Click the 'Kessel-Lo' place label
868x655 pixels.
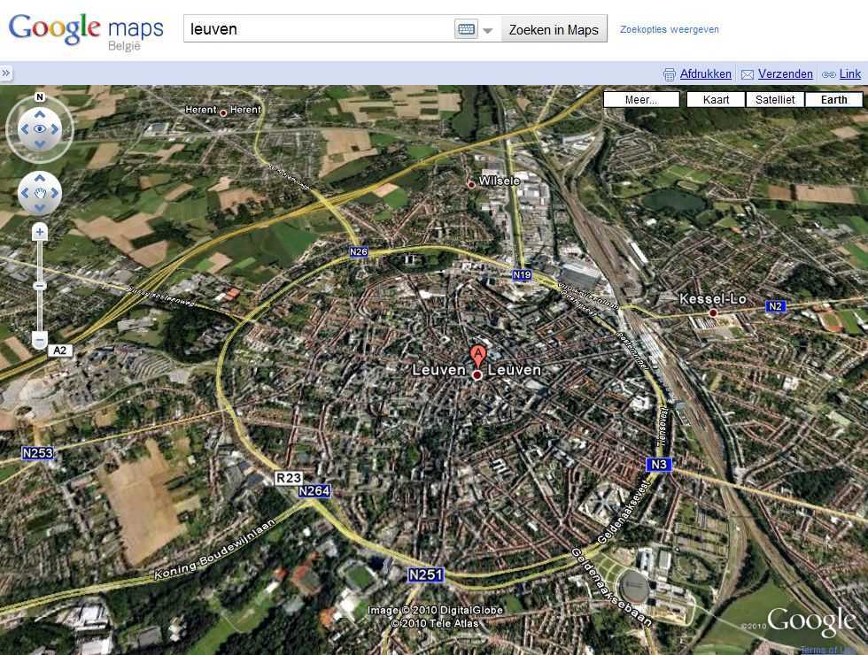[x=713, y=299]
